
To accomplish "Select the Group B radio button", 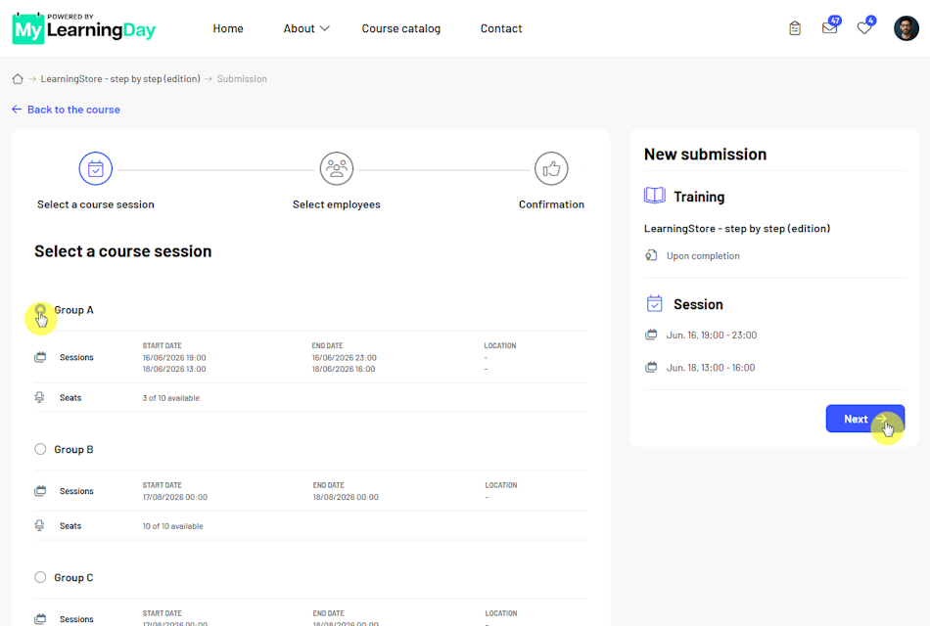I will coord(40,449).
